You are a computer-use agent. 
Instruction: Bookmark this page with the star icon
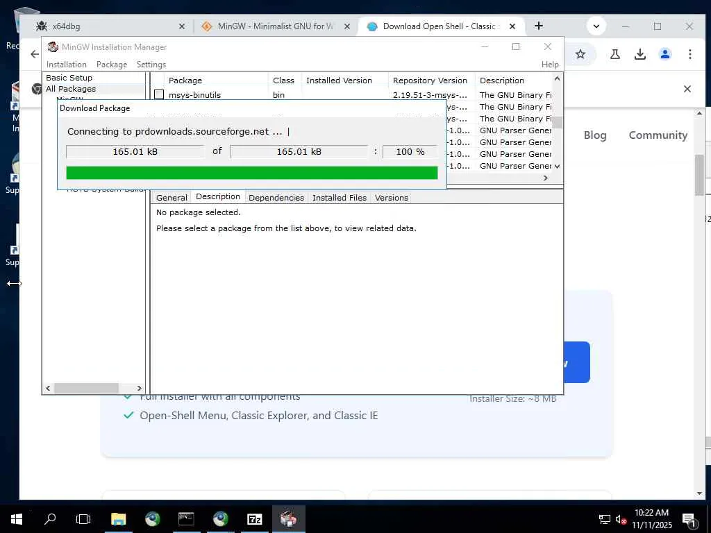(x=580, y=54)
